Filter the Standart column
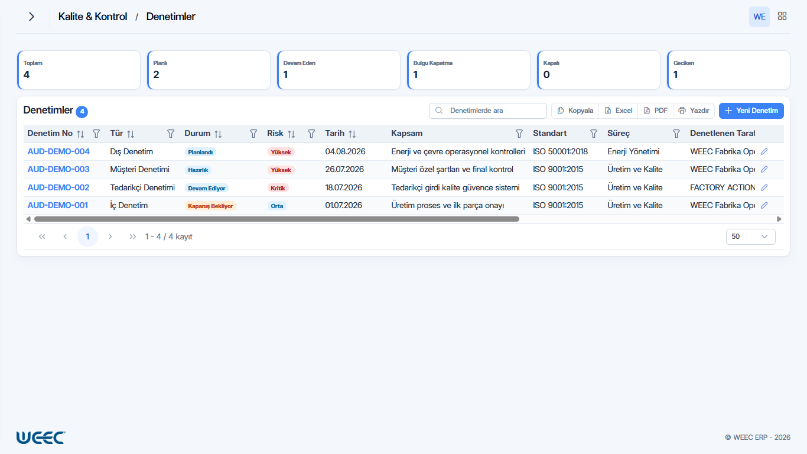This screenshot has width=807, height=454. 594,134
